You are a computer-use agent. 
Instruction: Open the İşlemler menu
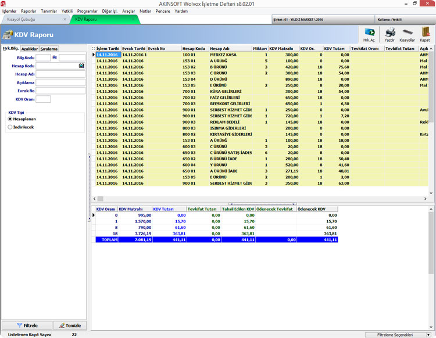(9, 11)
